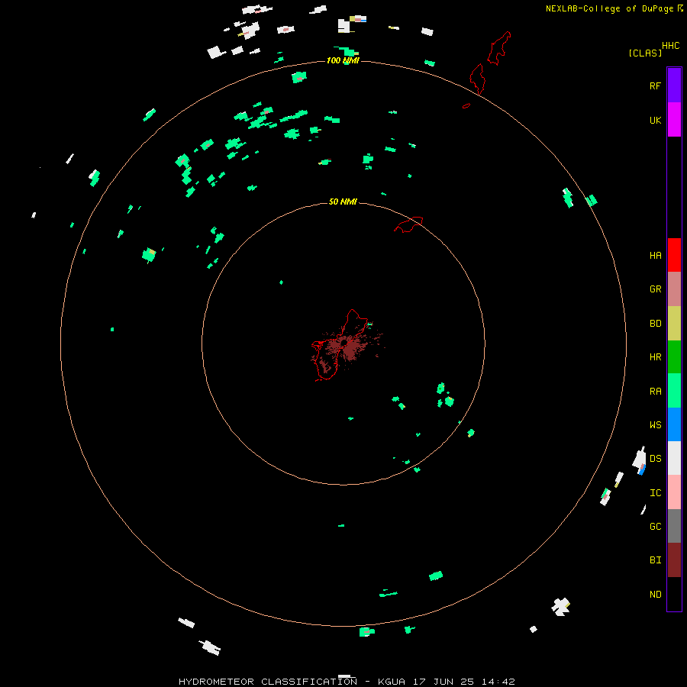Click the red Guam island outline
Viewport: 687px width, 687px height.
pos(340,345)
